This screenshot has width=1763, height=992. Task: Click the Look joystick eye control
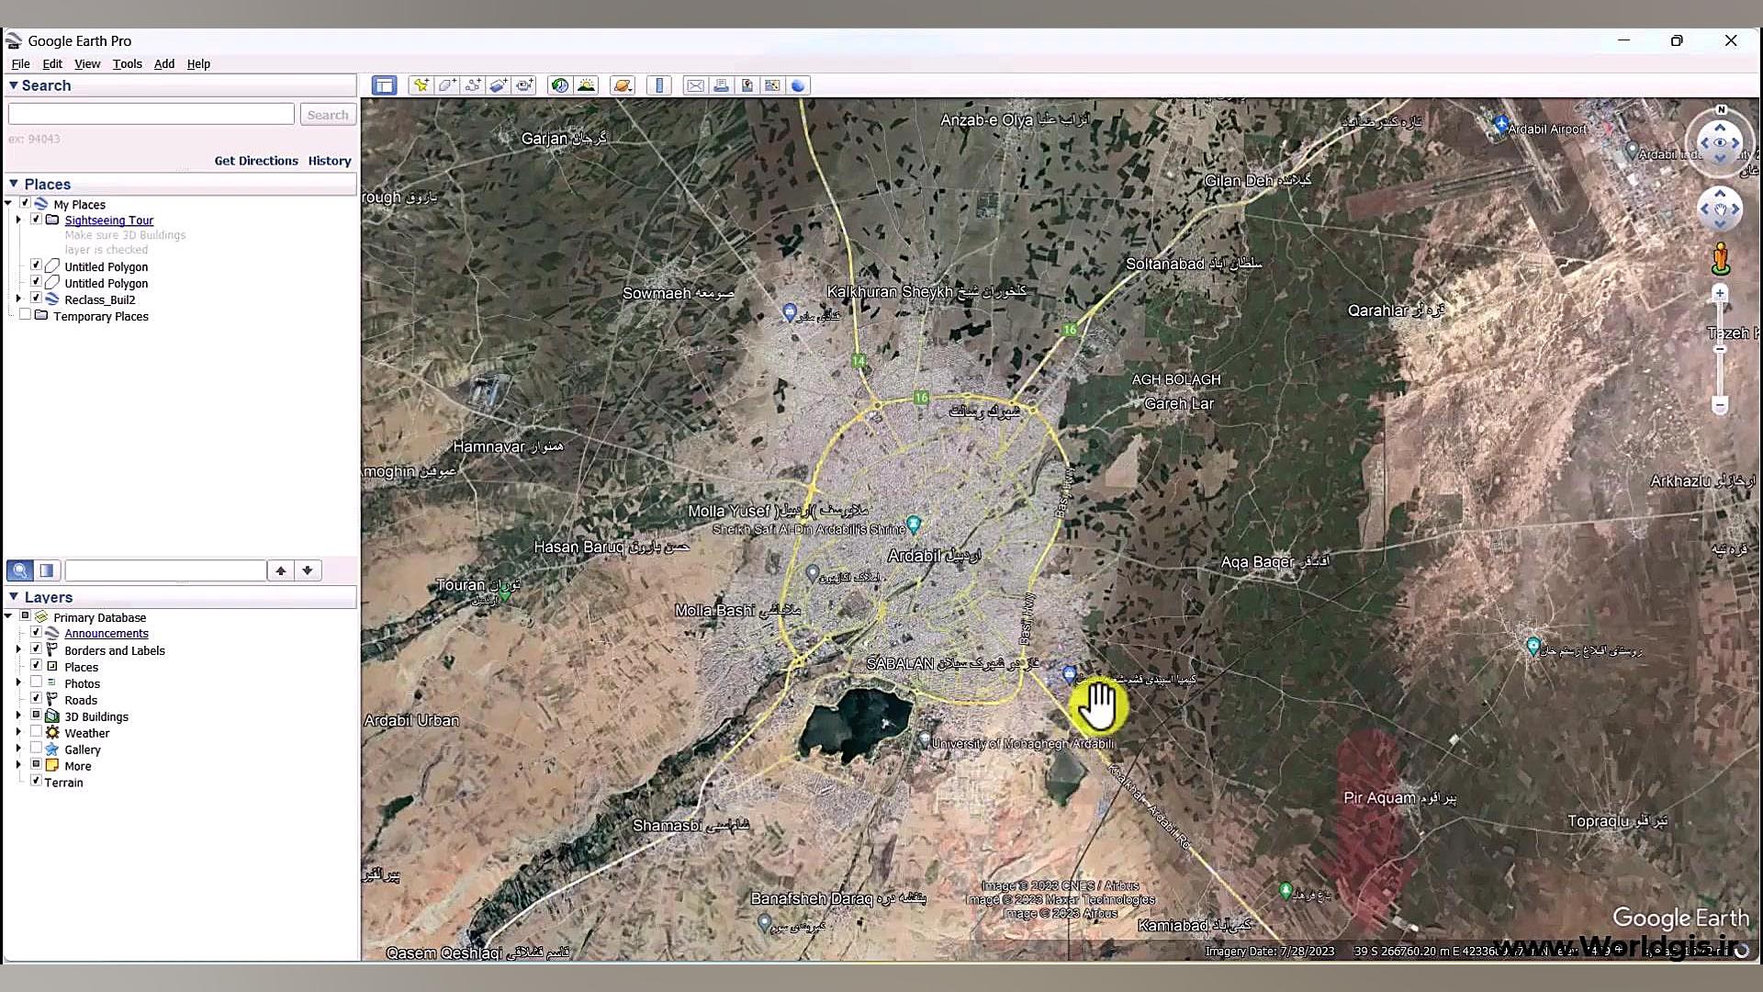click(1720, 142)
